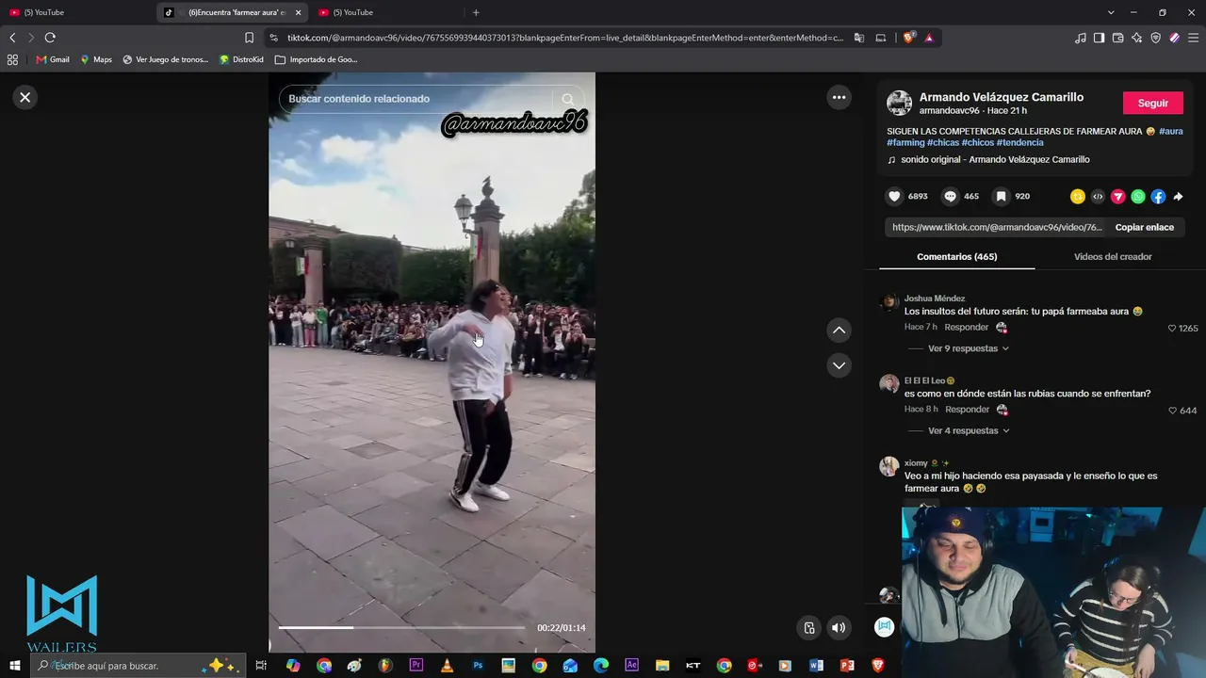Share the video to WhatsApp
1206x678 pixels.
[1138, 197]
